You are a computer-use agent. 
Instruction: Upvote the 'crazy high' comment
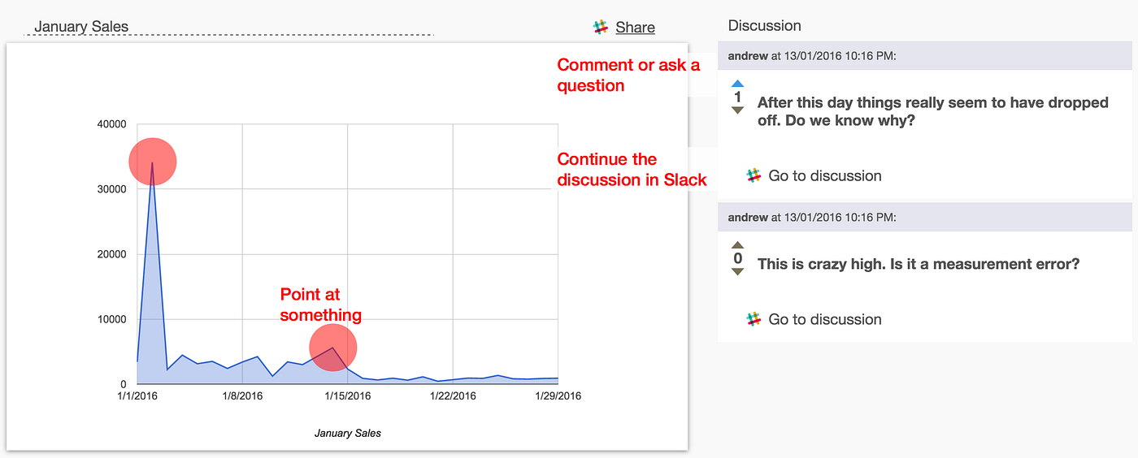[x=737, y=244]
